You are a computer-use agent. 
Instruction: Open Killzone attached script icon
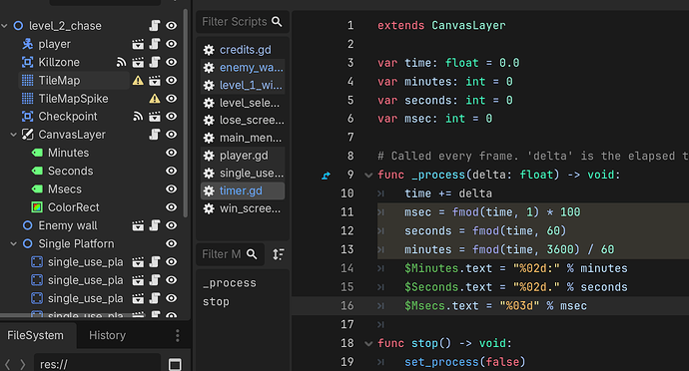[155, 62]
